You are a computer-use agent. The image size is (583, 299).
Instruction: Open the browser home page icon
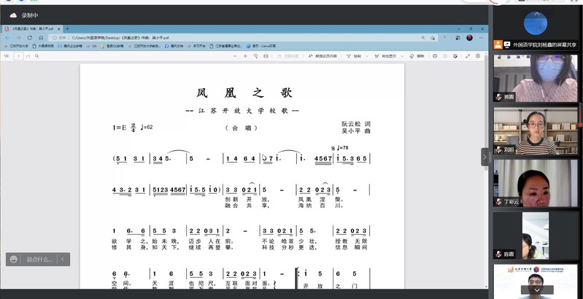[x=41, y=37]
